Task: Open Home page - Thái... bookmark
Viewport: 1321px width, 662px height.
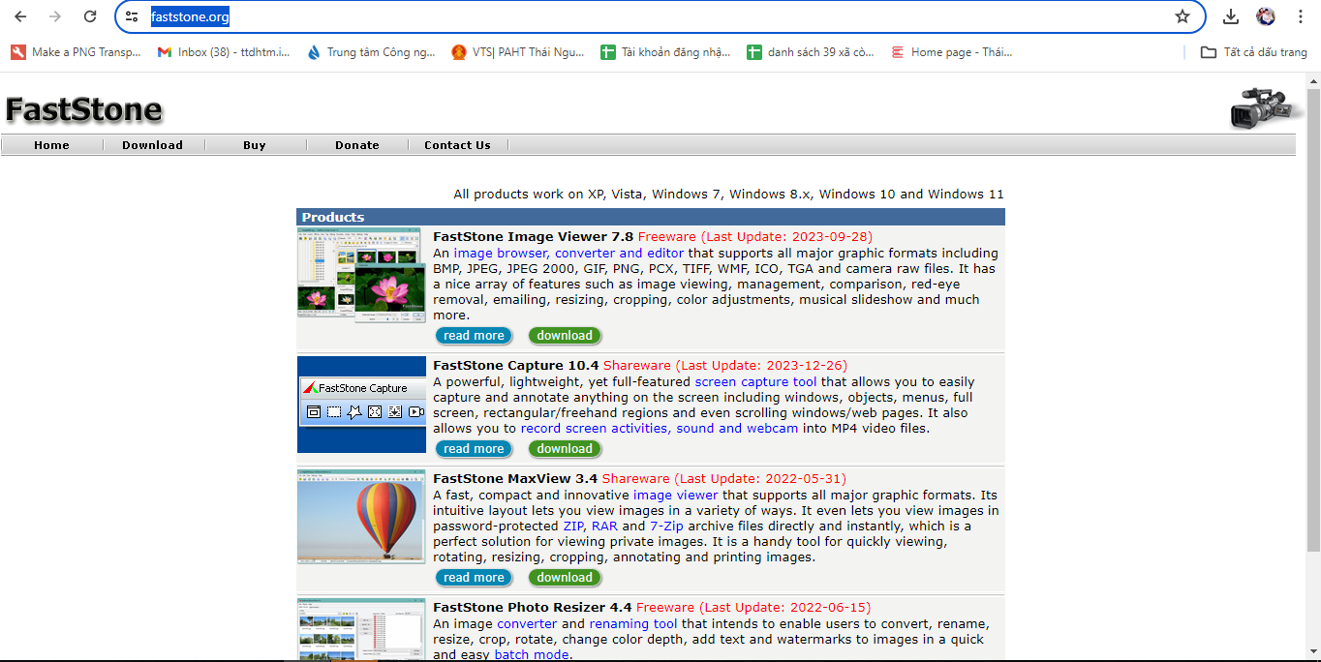Action: click(952, 52)
